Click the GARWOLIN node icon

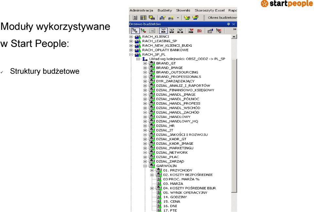point(152,166)
